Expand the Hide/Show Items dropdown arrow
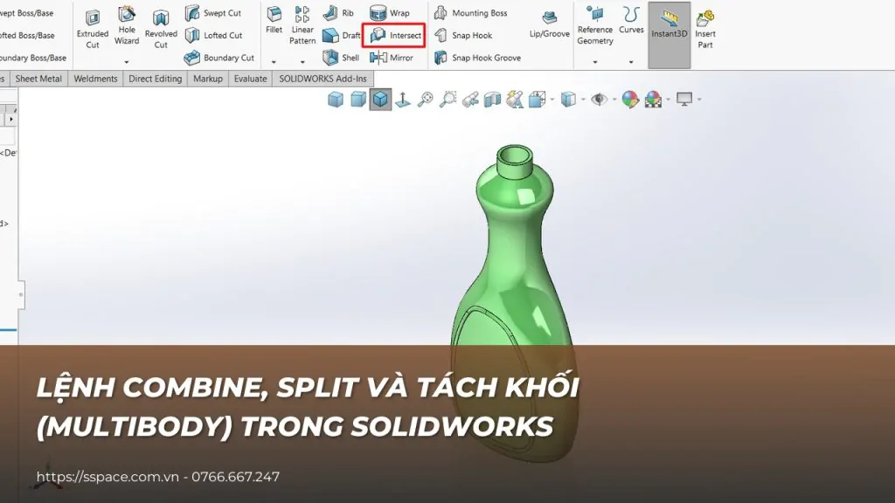The height and width of the screenshot is (503, 895). click(614, 100)
